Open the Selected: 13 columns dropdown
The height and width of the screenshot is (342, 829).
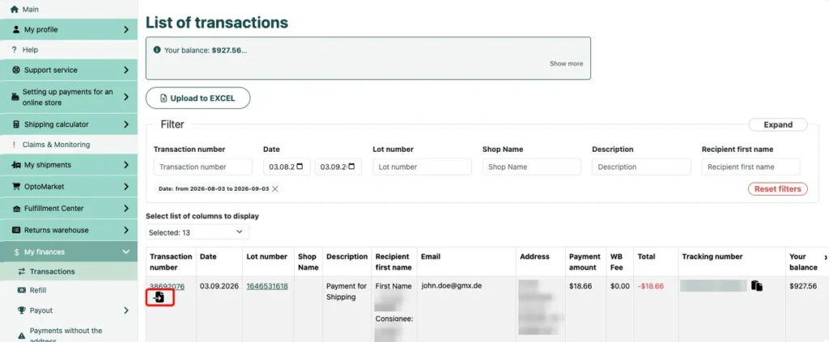(x=198, y=232)
